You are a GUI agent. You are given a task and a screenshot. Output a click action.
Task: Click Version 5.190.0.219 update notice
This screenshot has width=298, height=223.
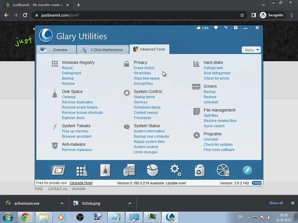pyautogui.click(x=151, y=183)
